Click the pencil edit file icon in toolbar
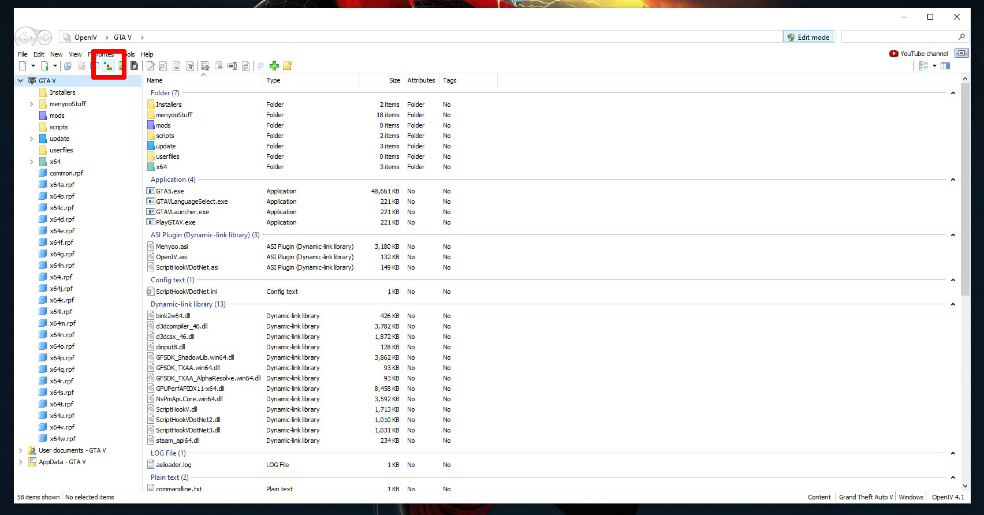The image size is (984, 515). click(151, 66)
